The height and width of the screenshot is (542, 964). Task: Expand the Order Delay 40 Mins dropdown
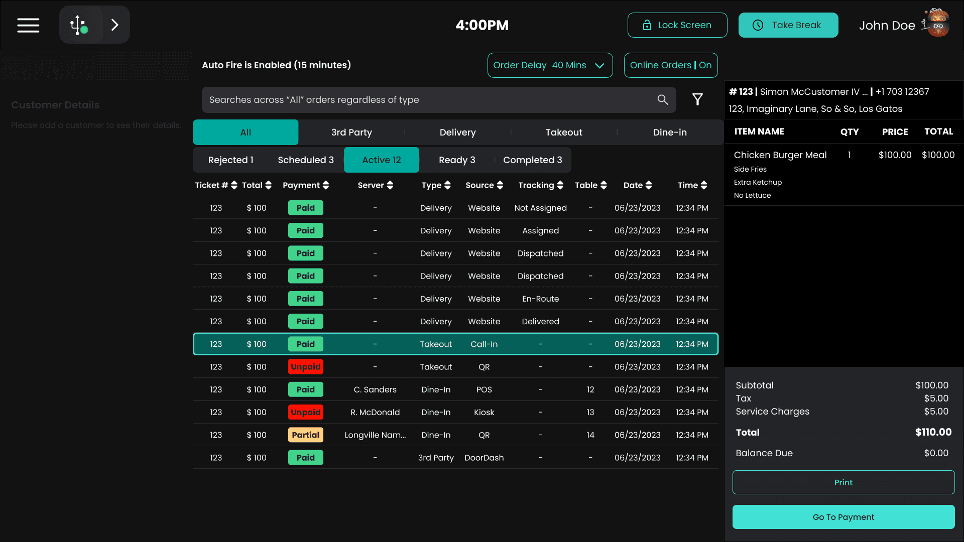tap(550, 65)
